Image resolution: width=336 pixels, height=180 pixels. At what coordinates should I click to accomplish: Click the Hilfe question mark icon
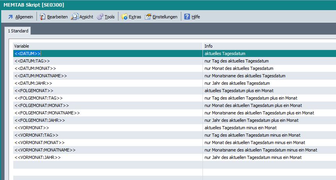pyautogui.click(x=187, y=17)
